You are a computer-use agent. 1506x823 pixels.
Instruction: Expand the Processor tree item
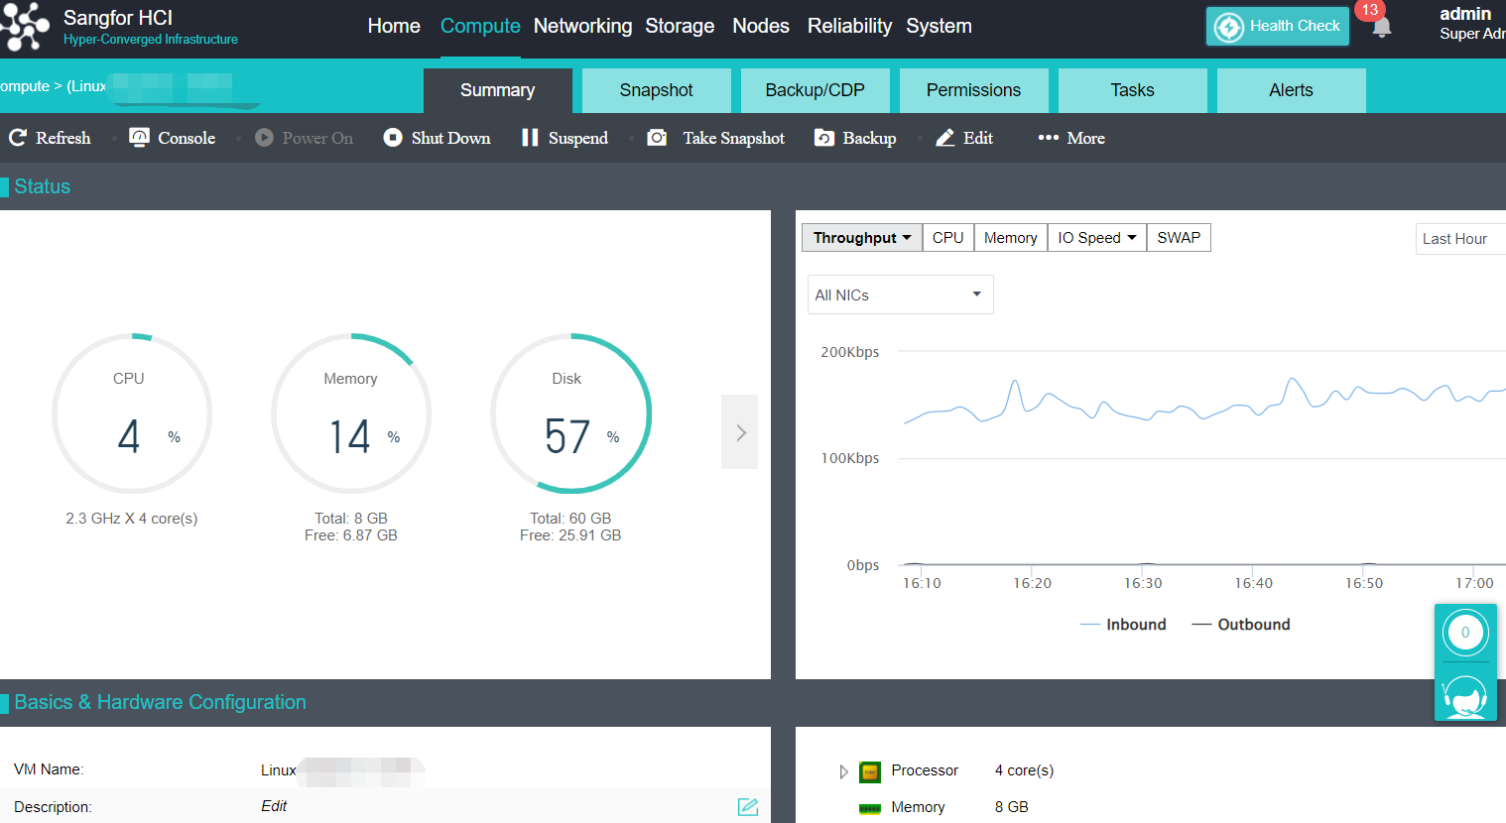tap(843, 771)
